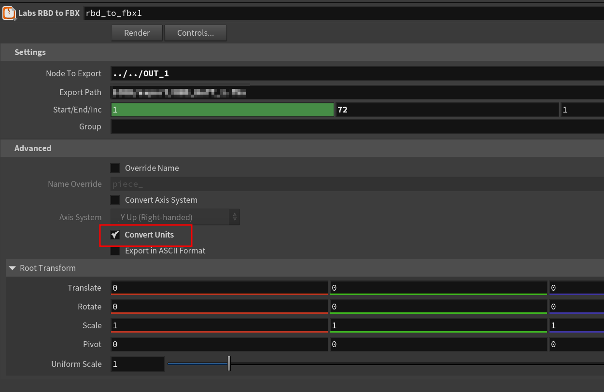Click the Node To Export label
This screenshot has width=604, height=392.
pyautogui.click(x=73, y=73)
